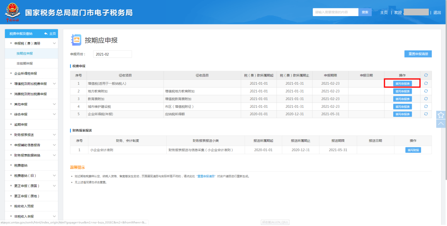Expand 财务报表数据转换 chevron
The height and width of the screenshot is (226, 447).
[54, 155]
